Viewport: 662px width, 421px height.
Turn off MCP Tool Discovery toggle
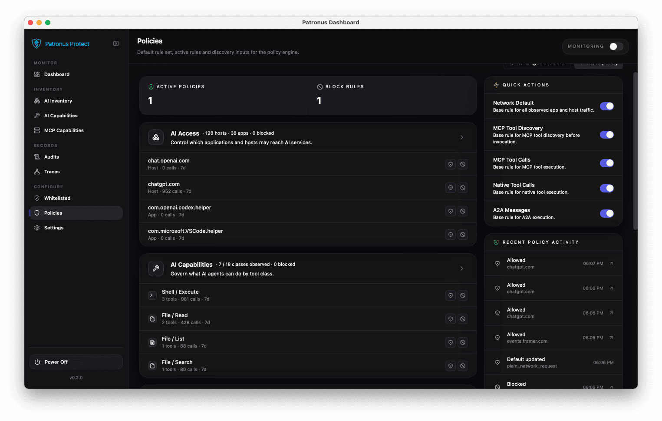(607, 135)
